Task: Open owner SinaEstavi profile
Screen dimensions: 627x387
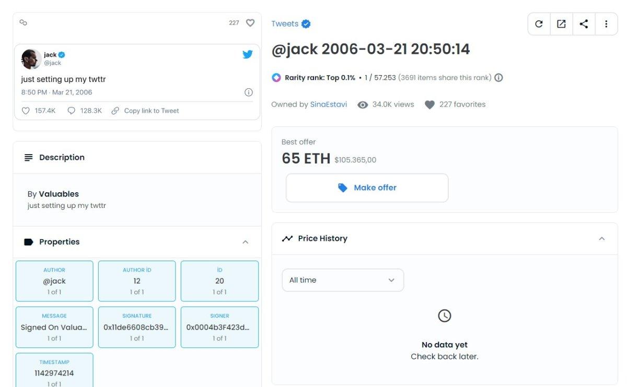Action: [x=328, y=104]
